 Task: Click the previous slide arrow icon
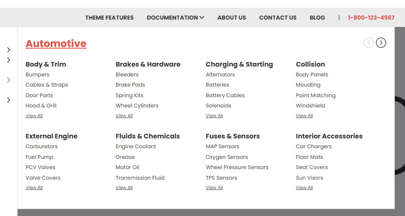(x=369, y=42)
